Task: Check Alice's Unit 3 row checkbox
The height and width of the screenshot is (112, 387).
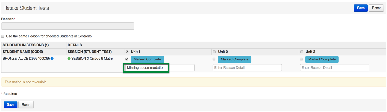Action: pyautogui.click(x=302, y=59)
